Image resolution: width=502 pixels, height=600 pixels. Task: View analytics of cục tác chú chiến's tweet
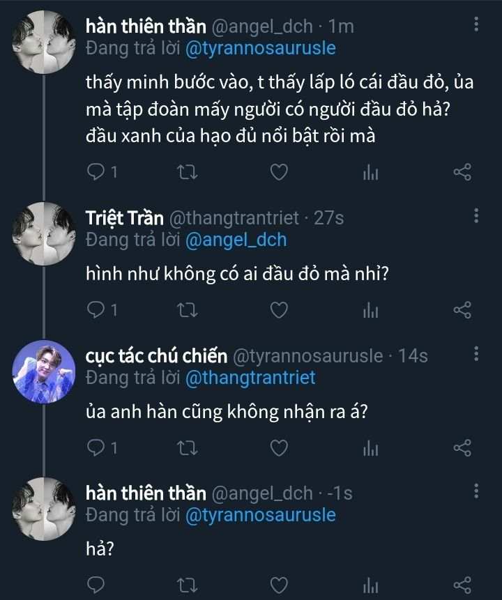(370, 447)
